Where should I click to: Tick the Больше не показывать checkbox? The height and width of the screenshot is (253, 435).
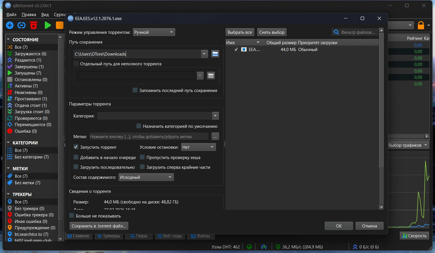click(72, 216)
